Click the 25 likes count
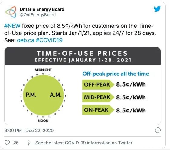 (16, 143)
